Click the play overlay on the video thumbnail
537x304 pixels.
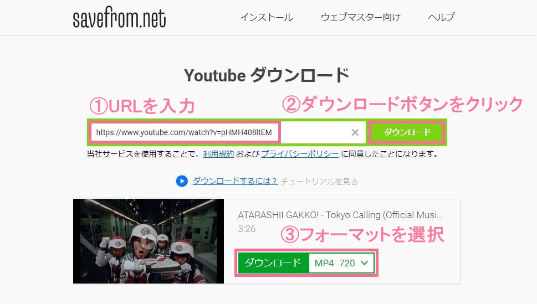pos(147,242)
